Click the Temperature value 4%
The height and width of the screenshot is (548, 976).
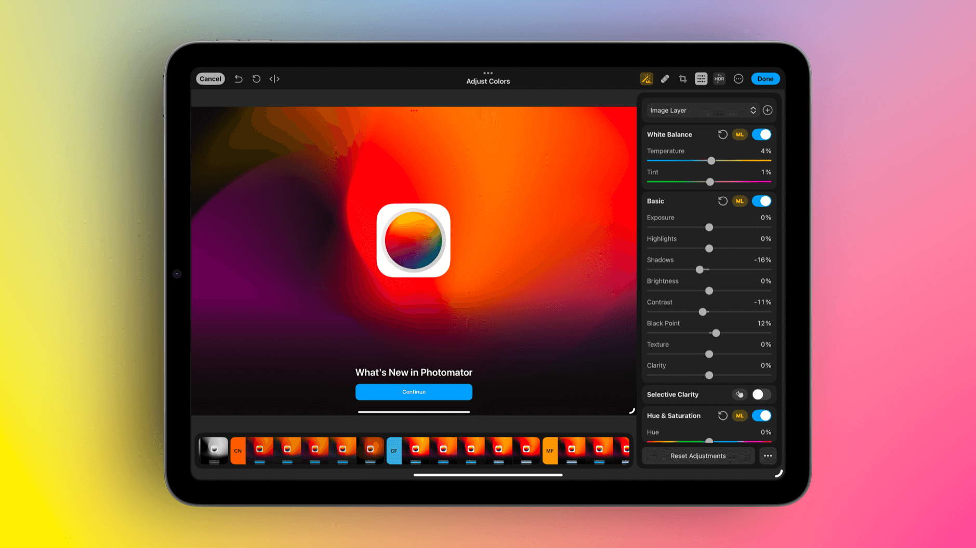[766, 151]
